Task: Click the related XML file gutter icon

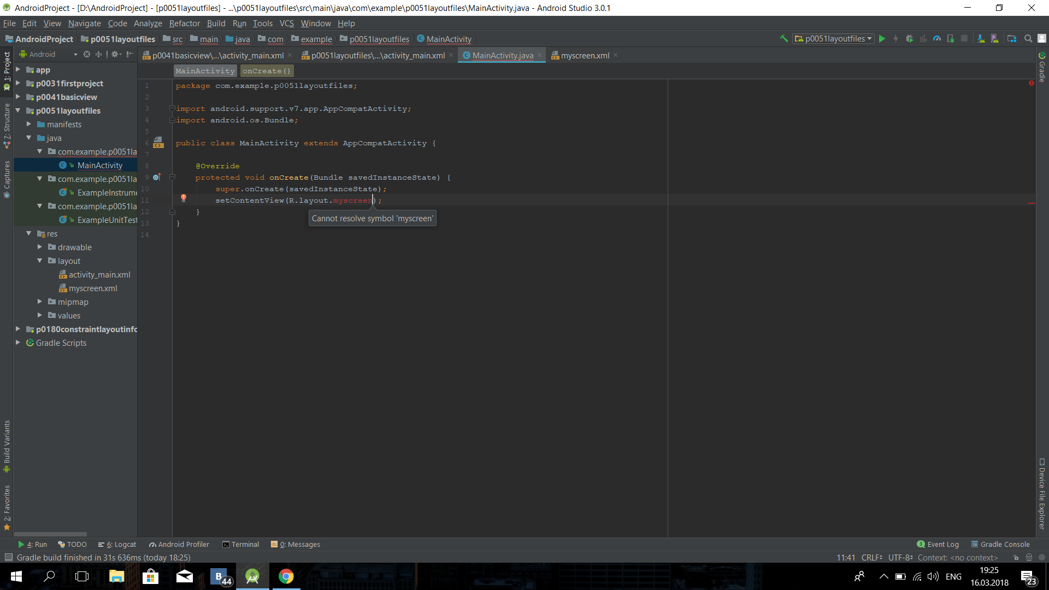Action: 158,143
